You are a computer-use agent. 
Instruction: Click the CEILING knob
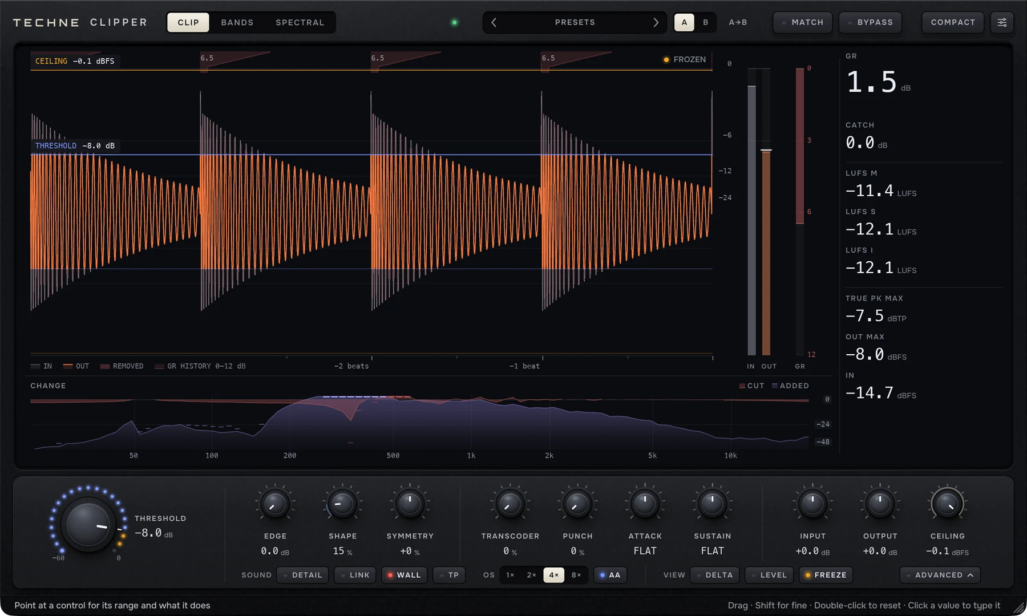(x=947, y=504)
